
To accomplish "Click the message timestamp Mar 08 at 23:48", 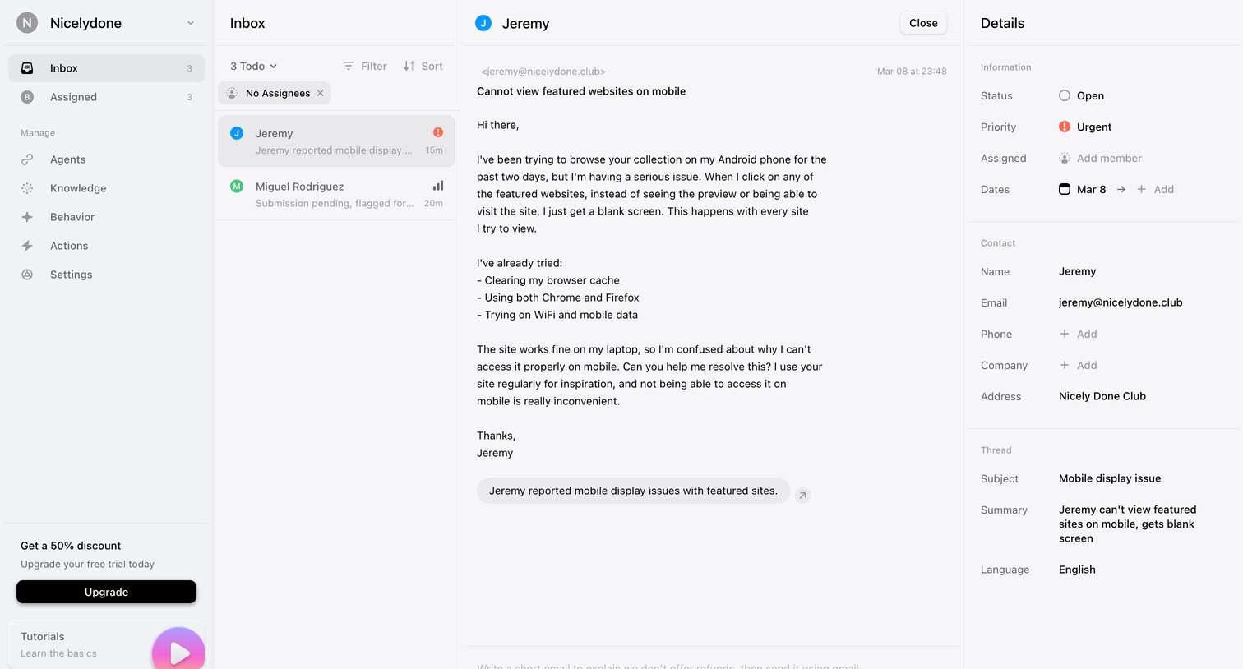I will point(912,72).
